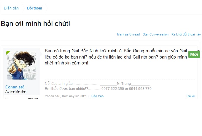
Task: Click the green Mới badge
Action: [194, 54]
